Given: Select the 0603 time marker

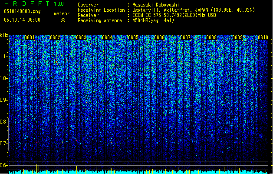Looking at the screenshot, I should [x=81, y=37].
